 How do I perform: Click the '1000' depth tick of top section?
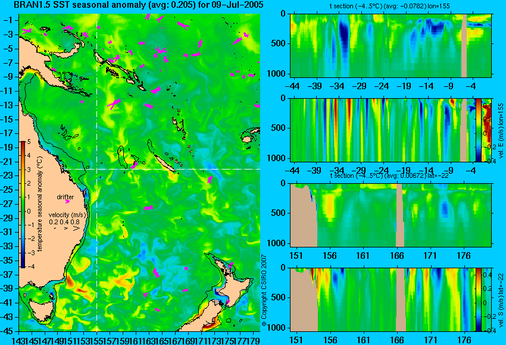click(276, 74)
